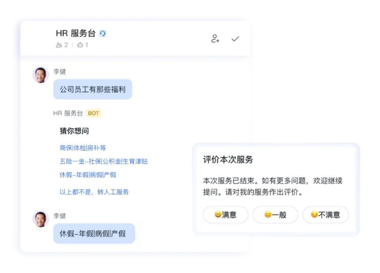The width and height of the screenshot is (380, 273).
Task: Choose the blue 休假–年假|病假|产假 link under 猜你想问
Action: point(88,175)
